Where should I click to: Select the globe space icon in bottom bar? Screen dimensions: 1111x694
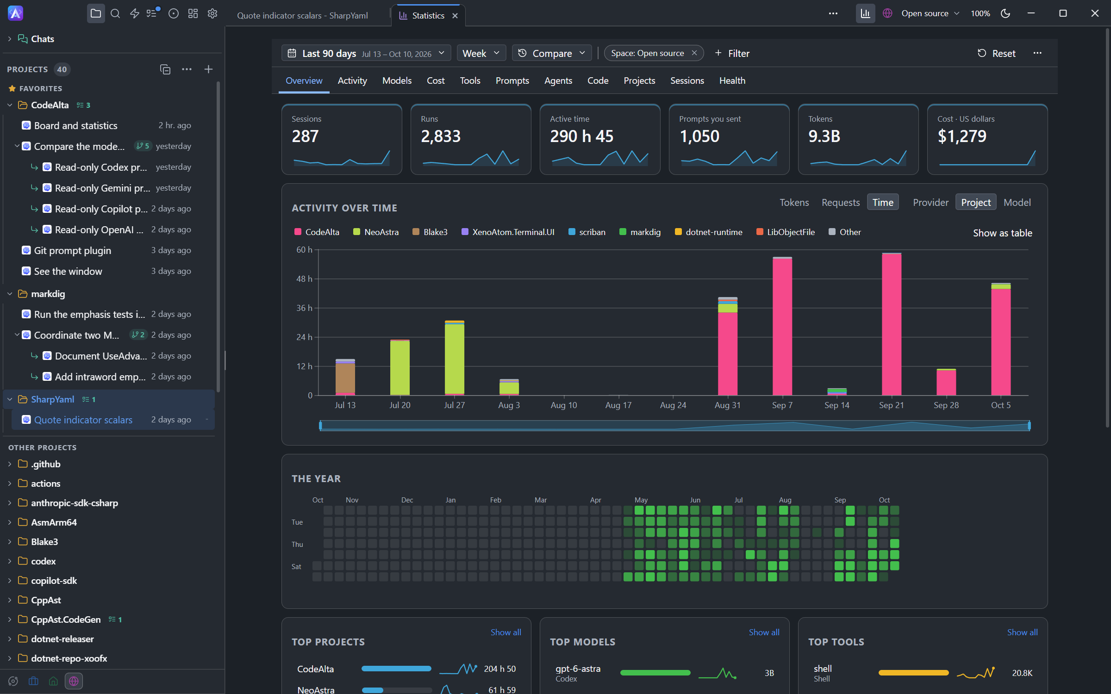pos(74,681)
